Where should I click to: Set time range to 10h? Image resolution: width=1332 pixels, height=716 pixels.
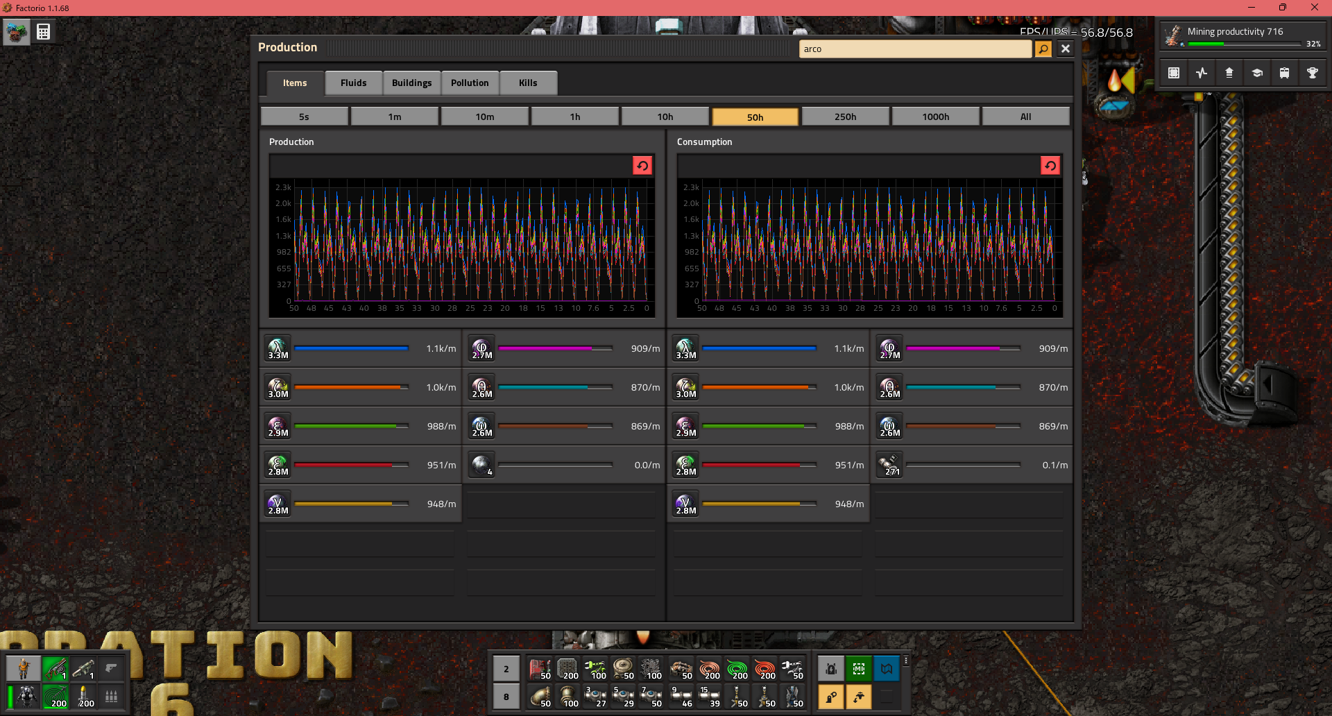665,117
